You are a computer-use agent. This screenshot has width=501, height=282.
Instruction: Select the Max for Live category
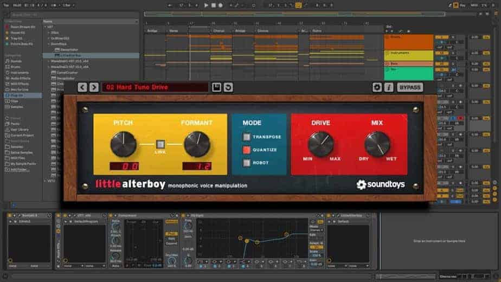19,90
